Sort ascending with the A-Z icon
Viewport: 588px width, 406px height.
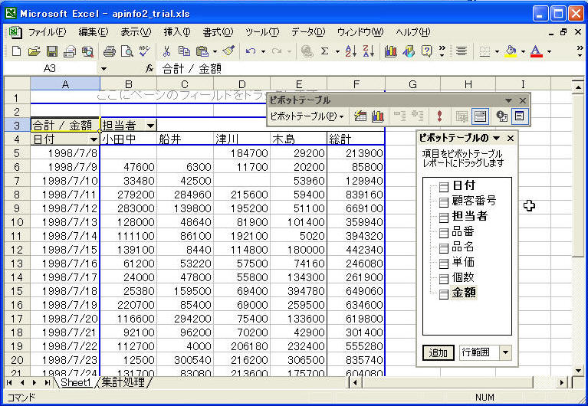(x=350, y=51)
